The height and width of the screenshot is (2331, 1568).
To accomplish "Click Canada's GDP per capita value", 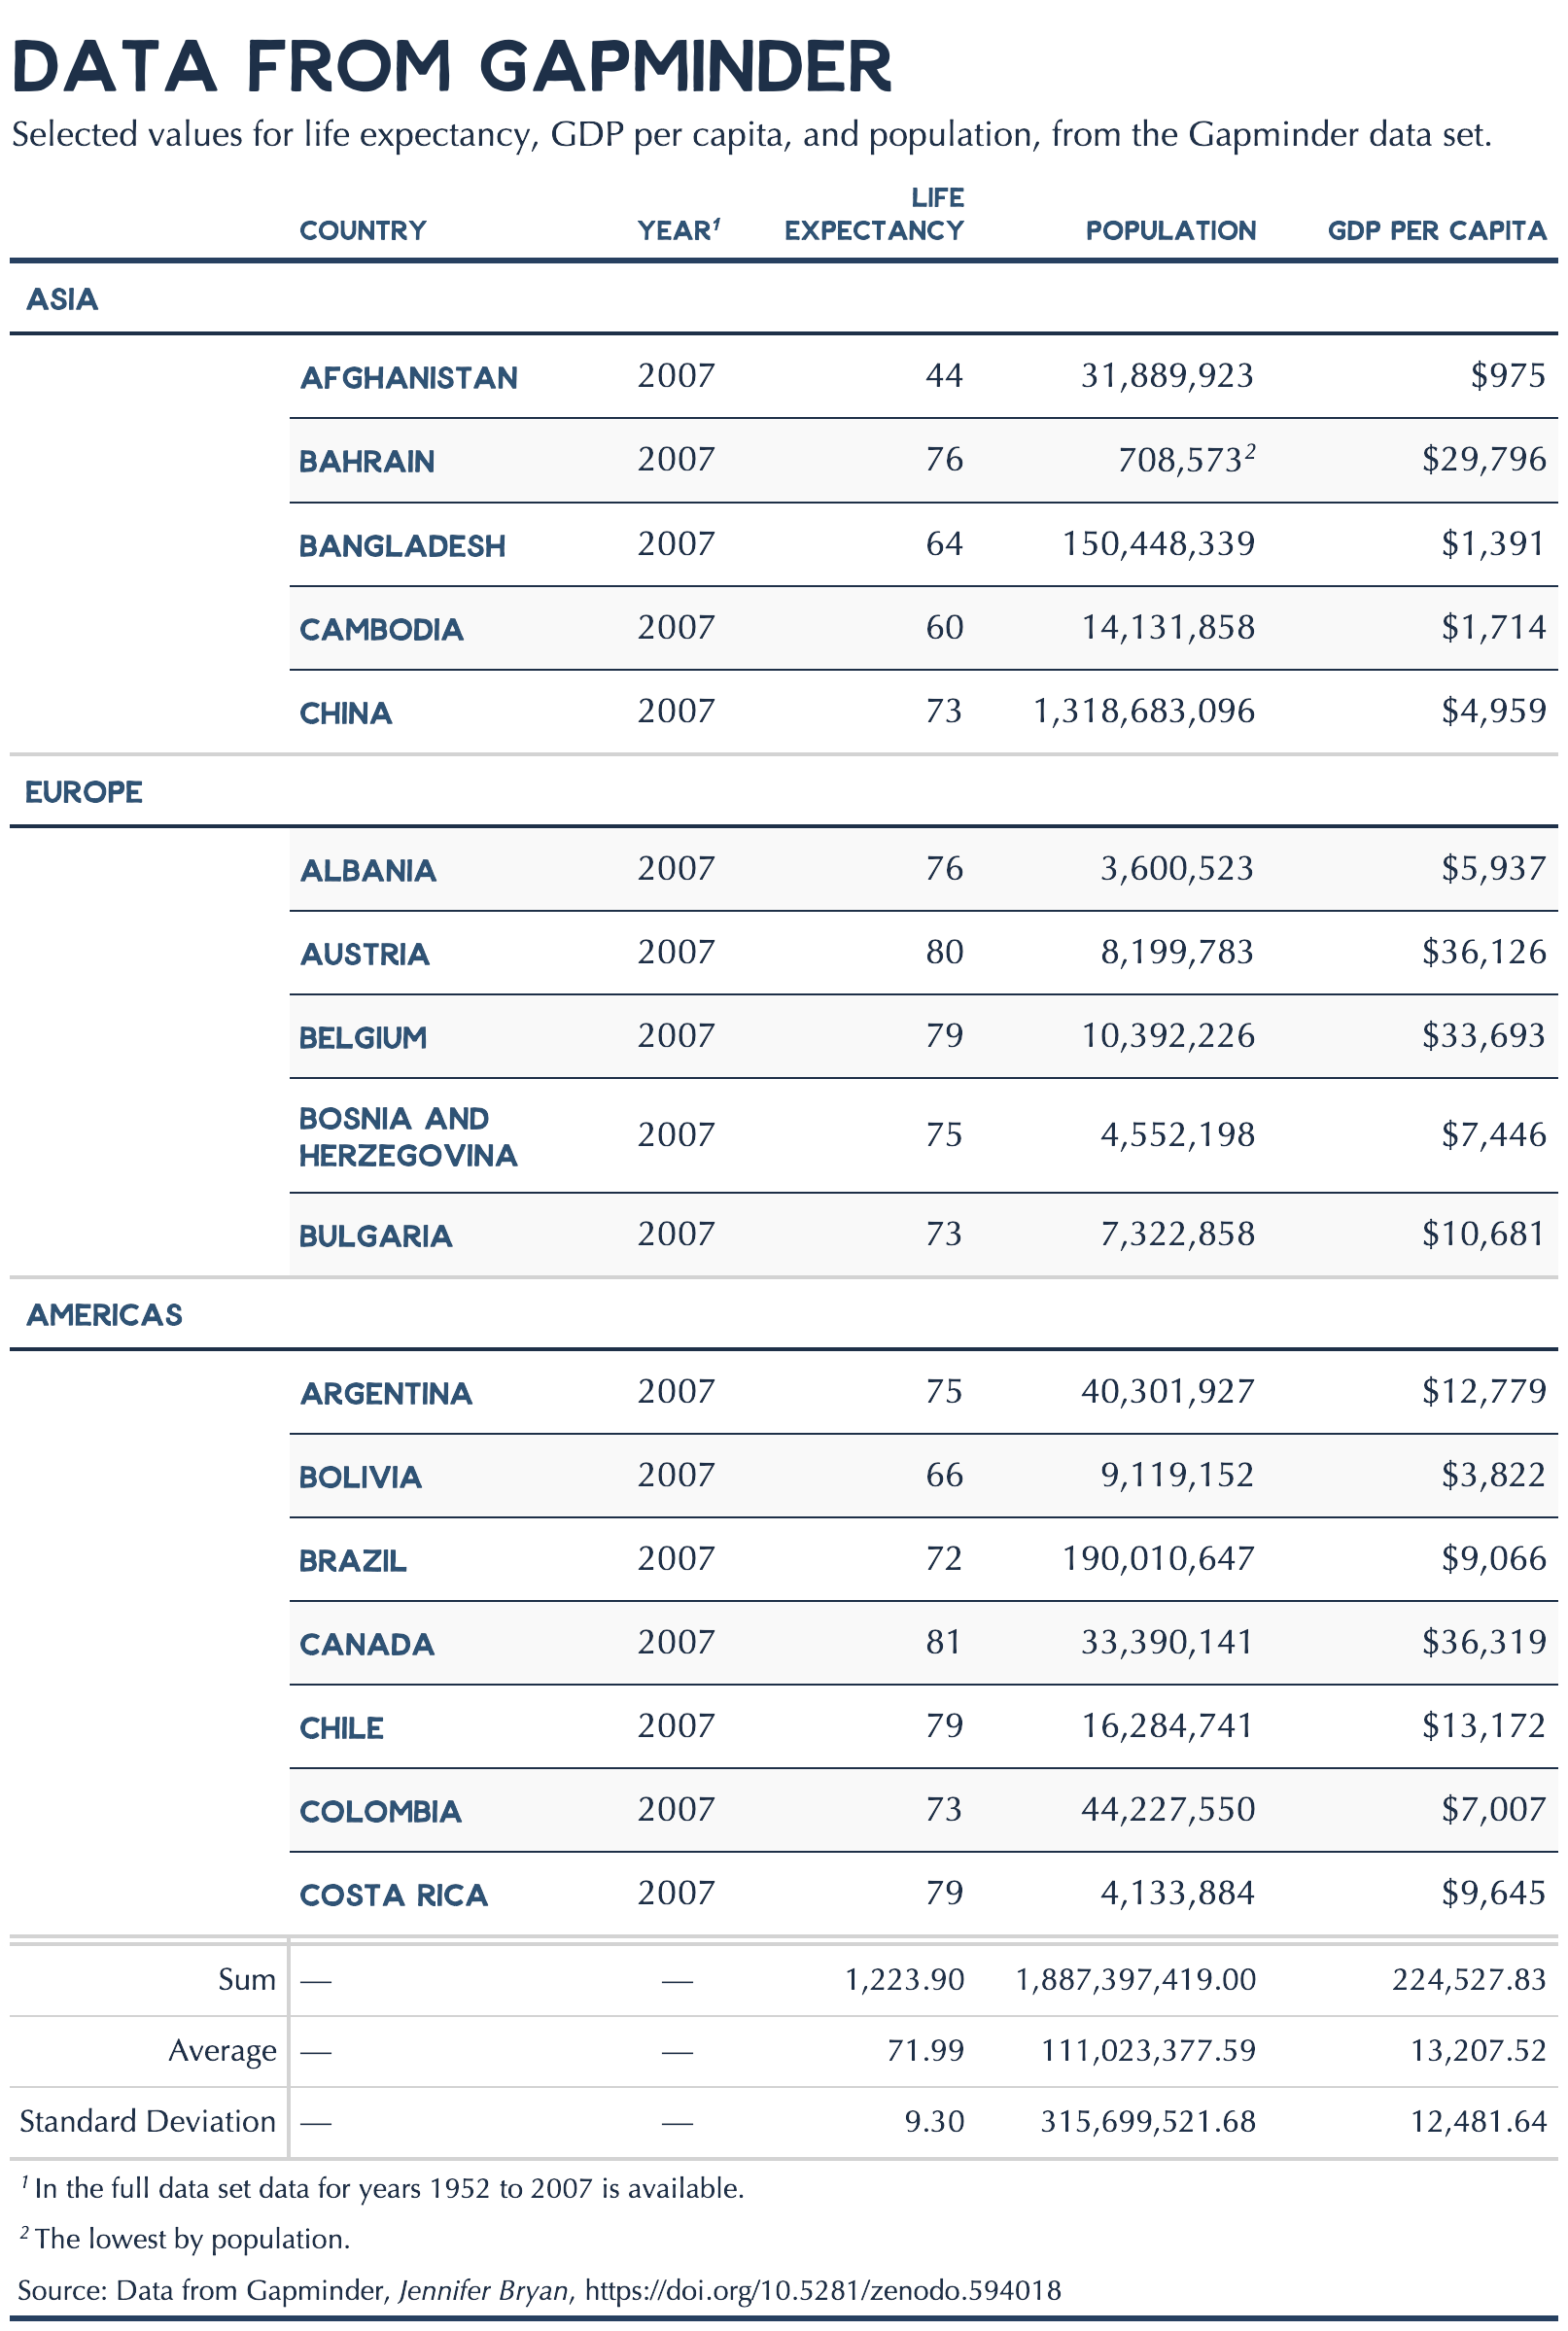I will [1483, 1642].
